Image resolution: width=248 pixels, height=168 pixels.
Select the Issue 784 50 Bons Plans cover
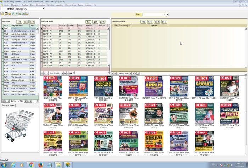click(154, 141)
